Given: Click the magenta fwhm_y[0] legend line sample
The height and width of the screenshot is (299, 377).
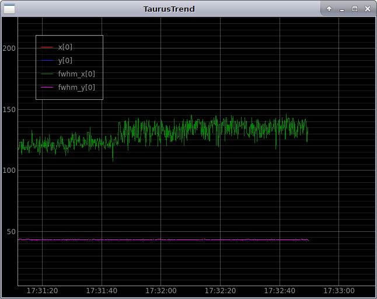Looking at the screenshot, I should click(x=47, y=88).
